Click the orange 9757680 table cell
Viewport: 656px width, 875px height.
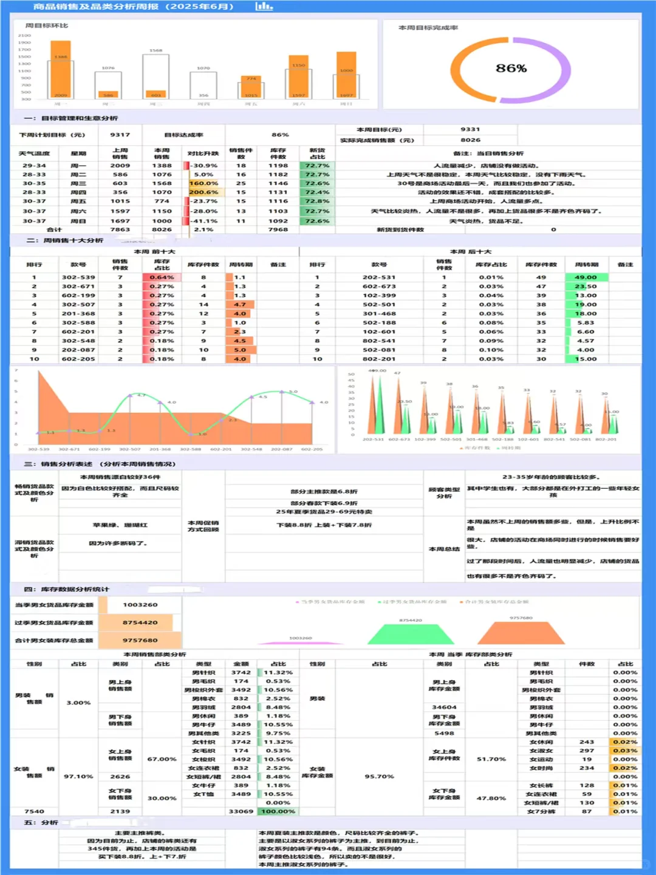pos(140,641)
